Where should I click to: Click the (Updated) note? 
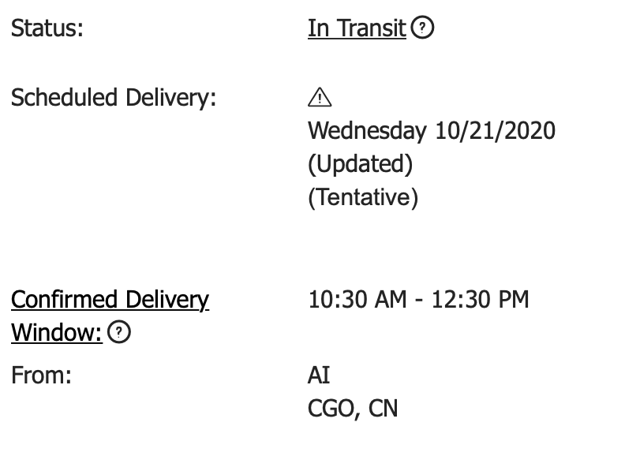[361, 164]
